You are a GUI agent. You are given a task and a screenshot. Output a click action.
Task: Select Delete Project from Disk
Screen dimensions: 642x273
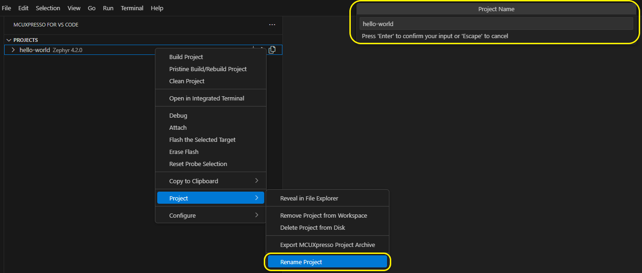pyautogui.click(x=313, y=227)
